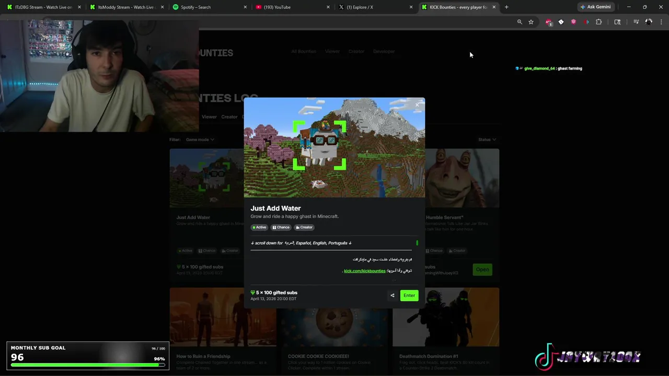Select the Viewer tab under Bounties Log
669x376 pixels.
(209, 117)
